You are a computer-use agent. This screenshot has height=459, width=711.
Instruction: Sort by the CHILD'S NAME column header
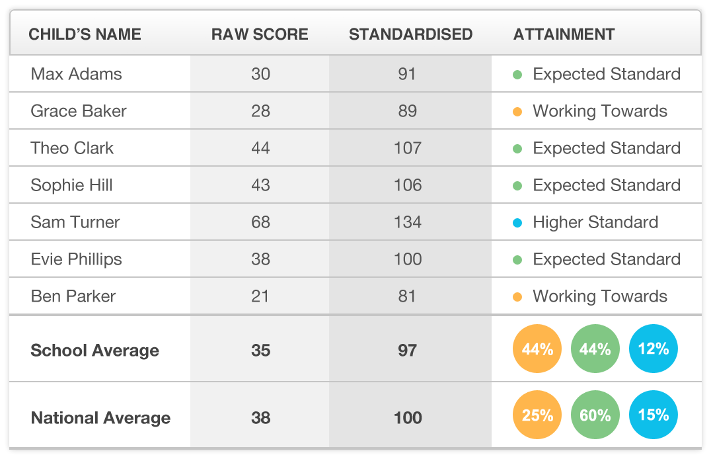tap(85, 34)
